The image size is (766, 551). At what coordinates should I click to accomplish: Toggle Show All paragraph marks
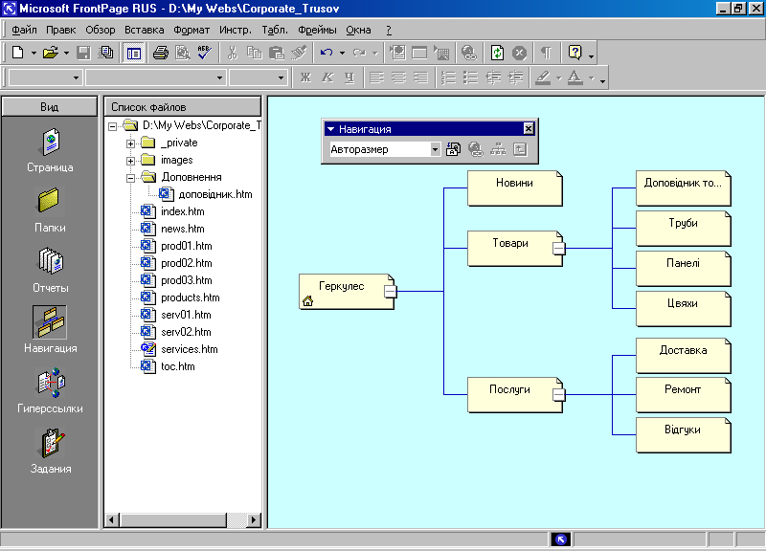pos(546,53)
